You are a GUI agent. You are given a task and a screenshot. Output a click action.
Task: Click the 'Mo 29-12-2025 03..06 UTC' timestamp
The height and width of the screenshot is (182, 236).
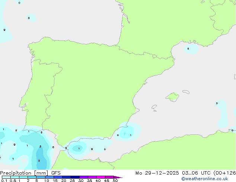pos(173,173)
